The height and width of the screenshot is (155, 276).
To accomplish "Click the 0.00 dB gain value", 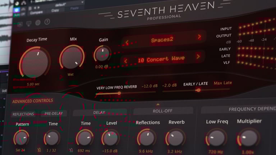I will coord(102,67).
